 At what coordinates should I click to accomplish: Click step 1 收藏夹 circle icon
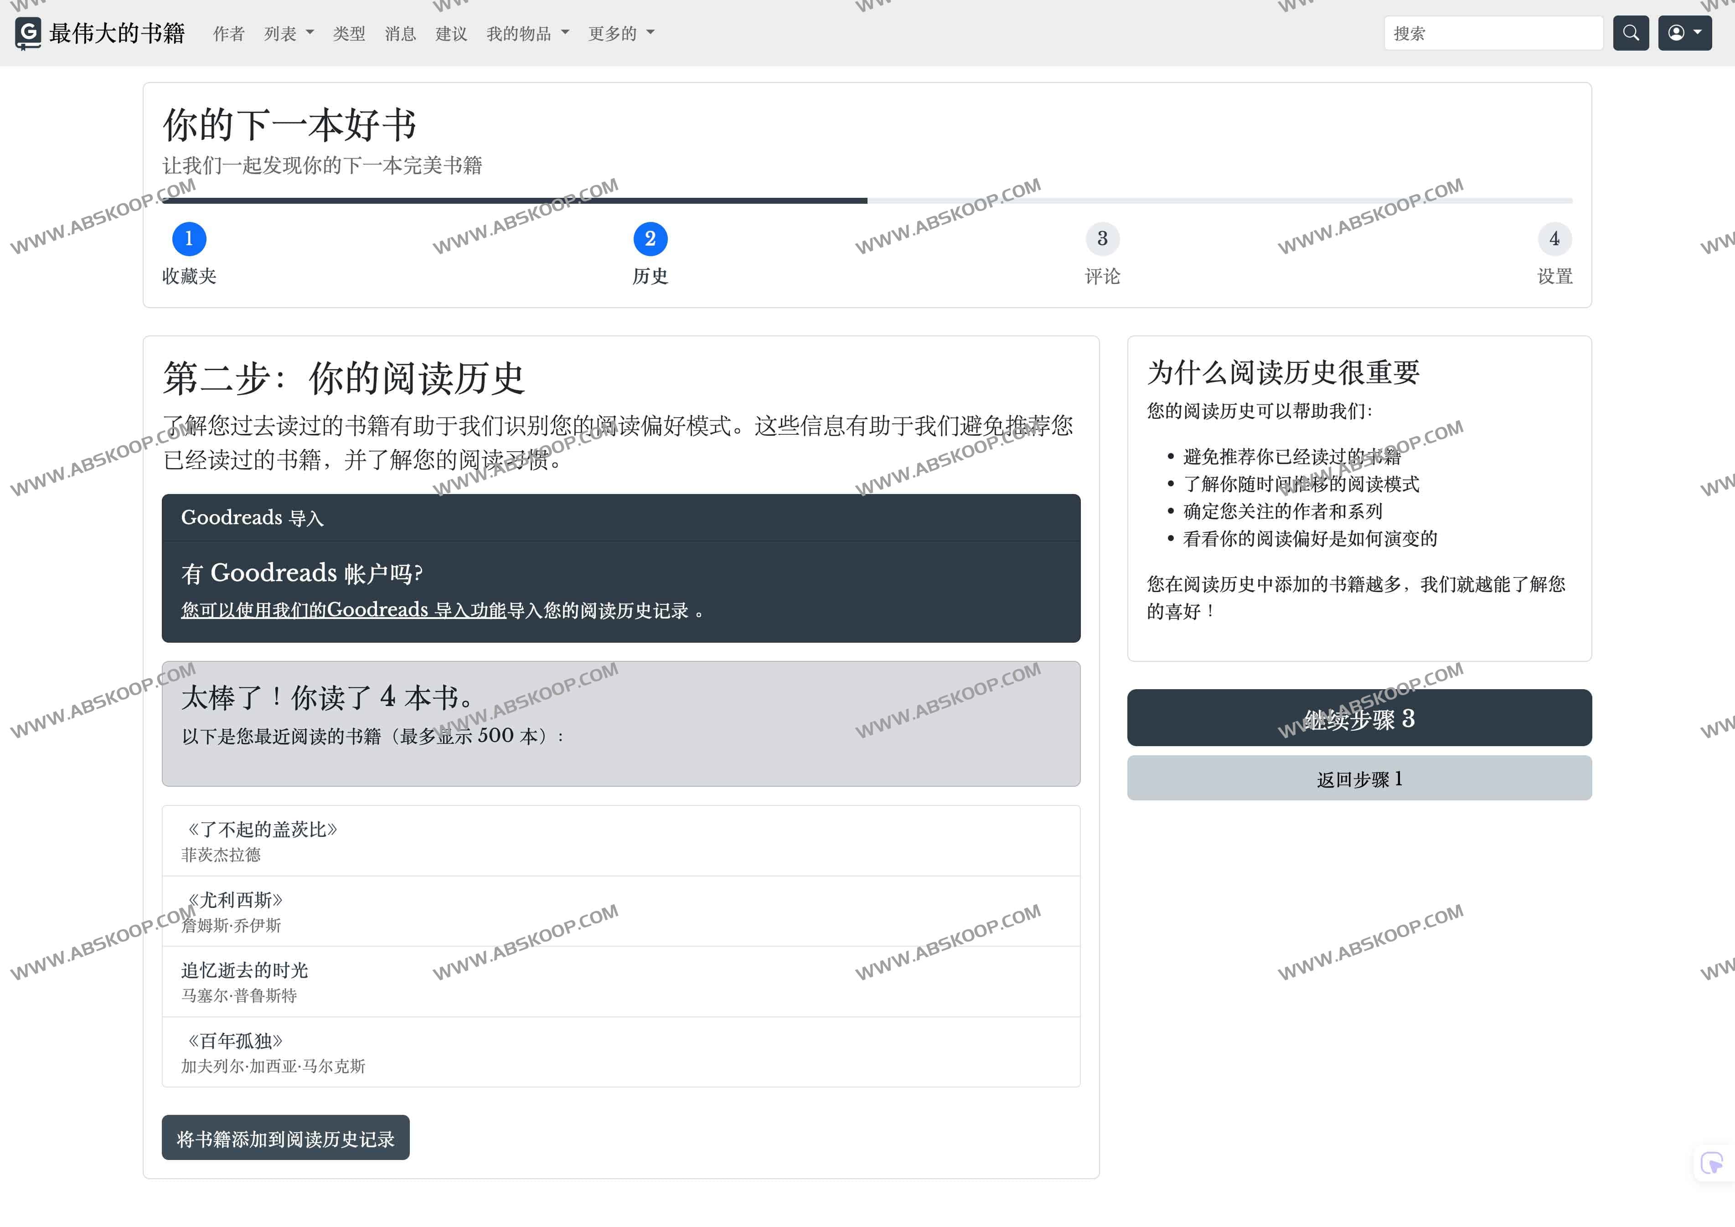[188, 238]
